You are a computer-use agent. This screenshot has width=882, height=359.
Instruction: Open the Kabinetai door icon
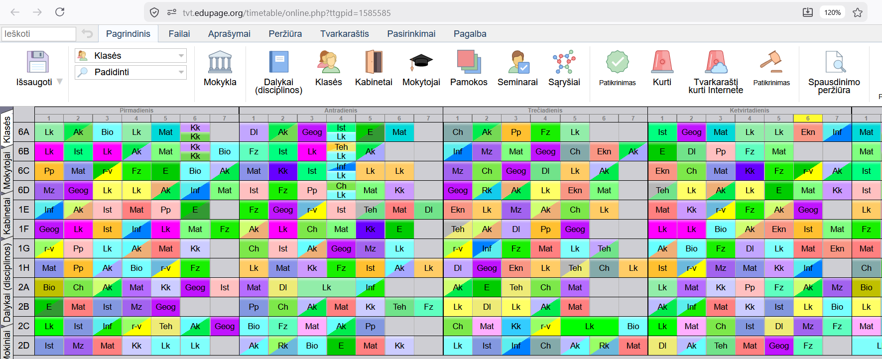pos(374,63)
